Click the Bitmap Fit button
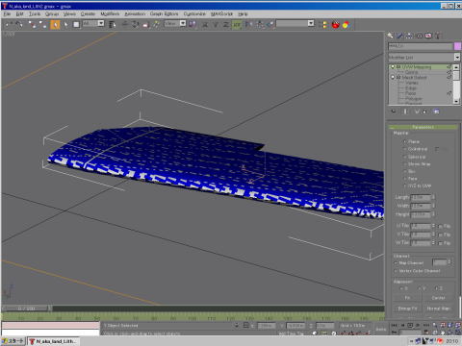The image size is (462, 346). (407, 309)
